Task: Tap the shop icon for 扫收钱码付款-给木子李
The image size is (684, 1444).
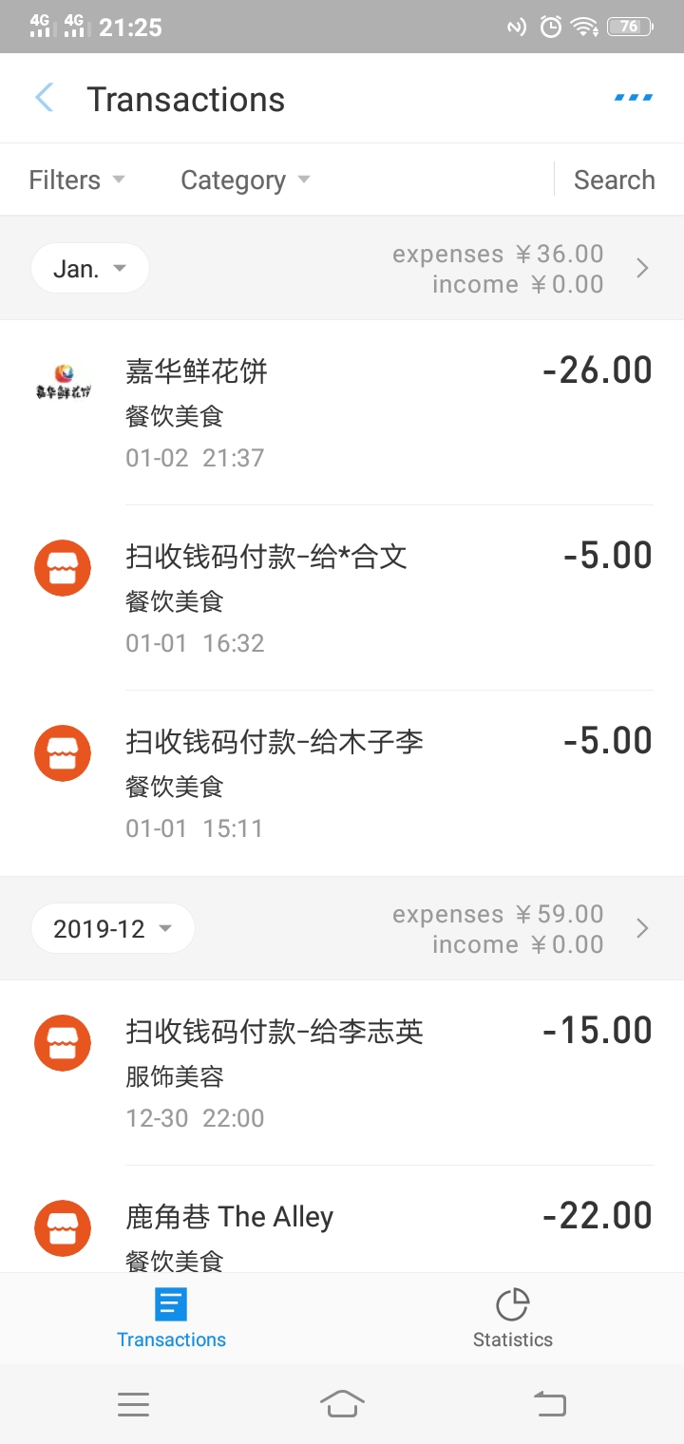Action: [63, 753]
